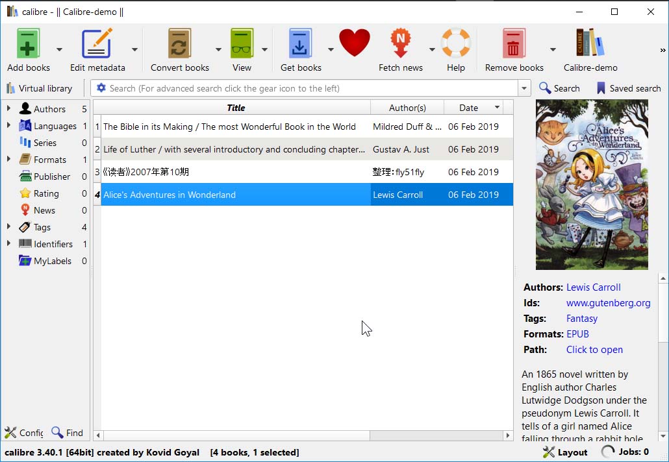Viewport: 669px width, 462px height.
Task: Select Rating category in tag browser
Action: tap(46, 193)
